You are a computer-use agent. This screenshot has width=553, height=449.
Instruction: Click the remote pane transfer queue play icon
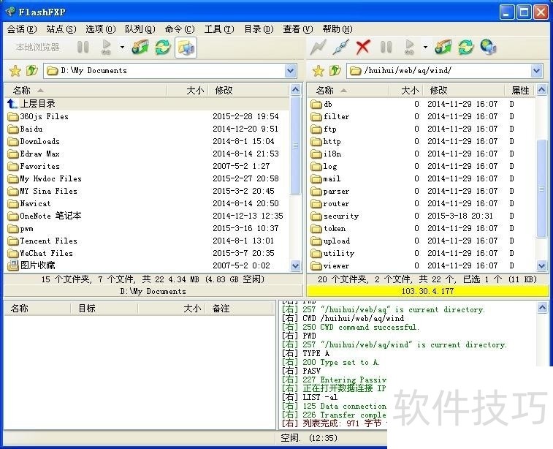410,47
